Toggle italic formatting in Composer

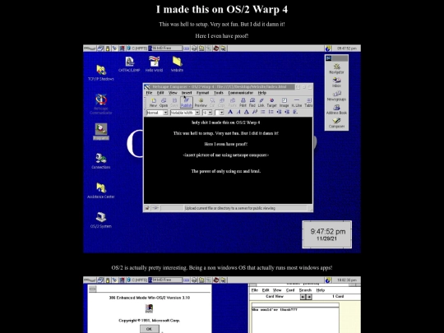238,112
